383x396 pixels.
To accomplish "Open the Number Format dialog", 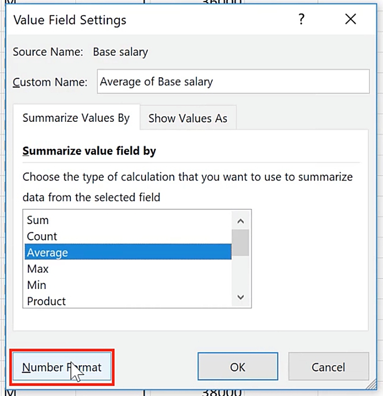I will tap(62, 367).
